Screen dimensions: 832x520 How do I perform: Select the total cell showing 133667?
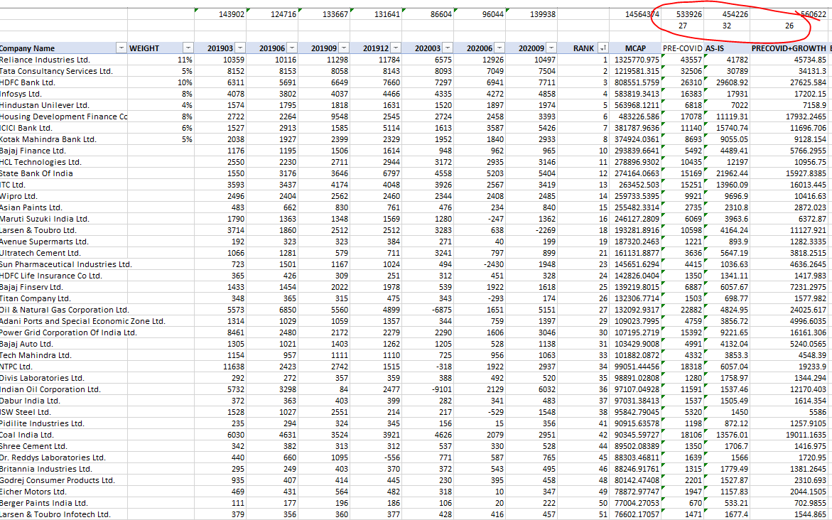tap(324, 14)
